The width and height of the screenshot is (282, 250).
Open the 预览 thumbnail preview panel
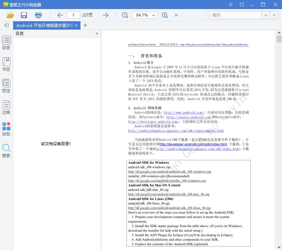(6, 85)
